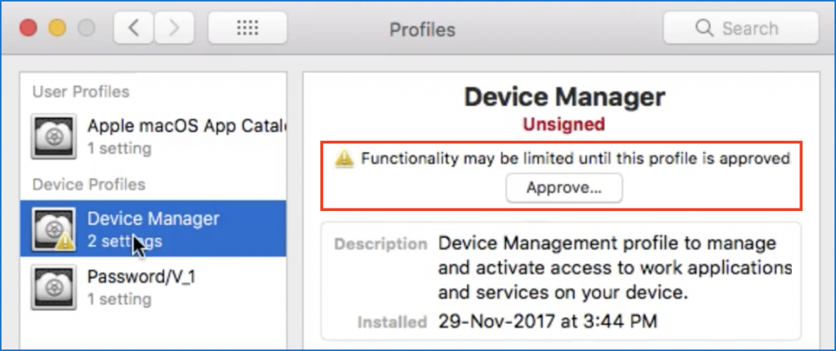
Task: Click the forward navigation arrow
Action: coord(172,29)
